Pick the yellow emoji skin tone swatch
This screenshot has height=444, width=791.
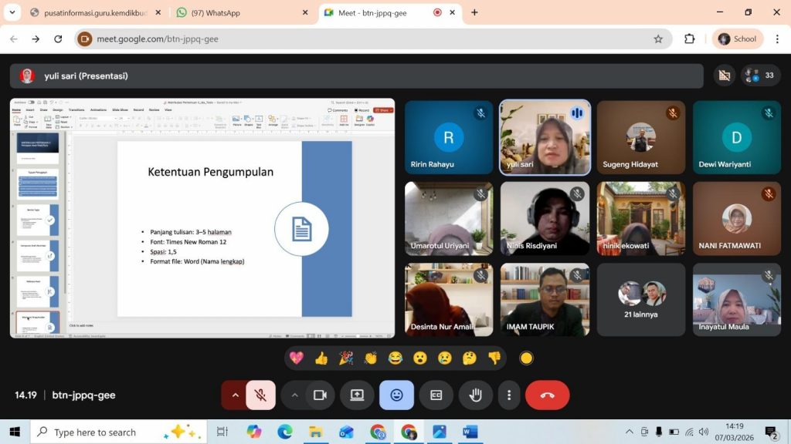(x=526, y=358)
